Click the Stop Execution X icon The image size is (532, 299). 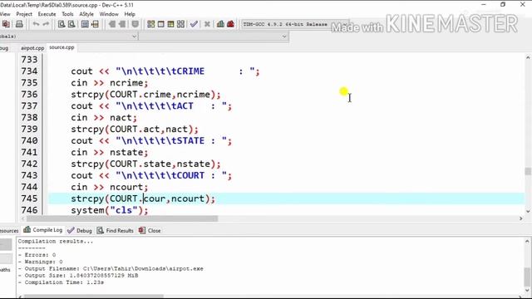[x=207, y=24]
